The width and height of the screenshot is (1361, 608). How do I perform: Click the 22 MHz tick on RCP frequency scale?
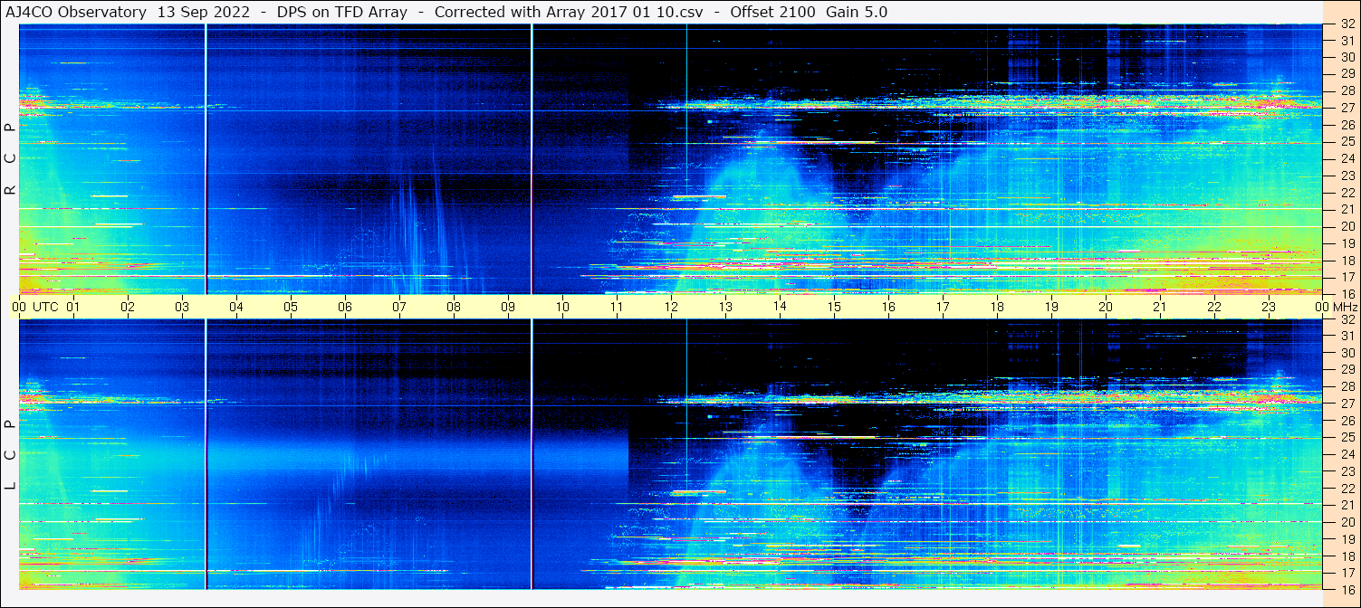(x=1347, y=193)
